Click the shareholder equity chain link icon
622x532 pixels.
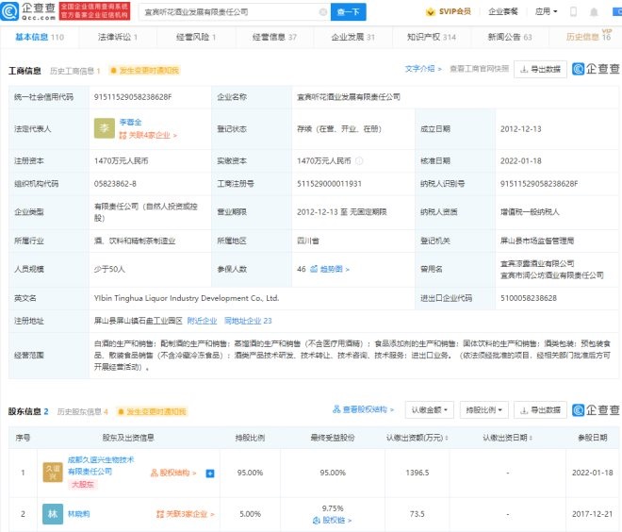[x=333, y=520]
